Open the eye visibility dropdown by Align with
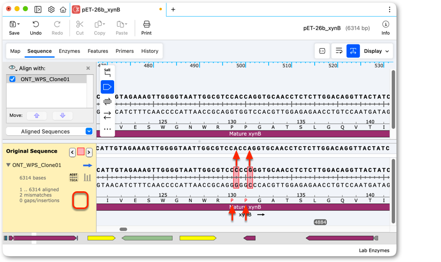Image resolution: width=441 pixels, height=262 pixels. pyautogui.click(x=13, y=68)
